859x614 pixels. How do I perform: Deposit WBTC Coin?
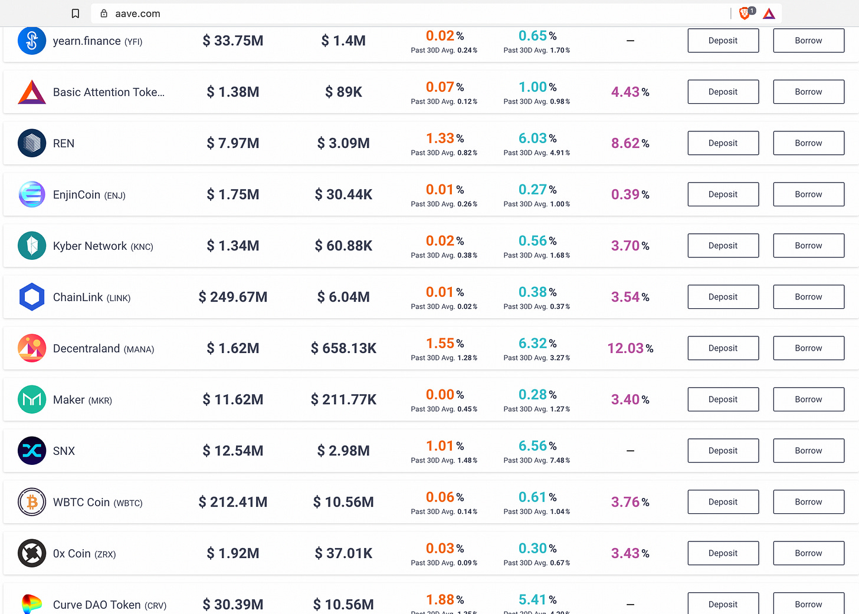click(723, 502)
